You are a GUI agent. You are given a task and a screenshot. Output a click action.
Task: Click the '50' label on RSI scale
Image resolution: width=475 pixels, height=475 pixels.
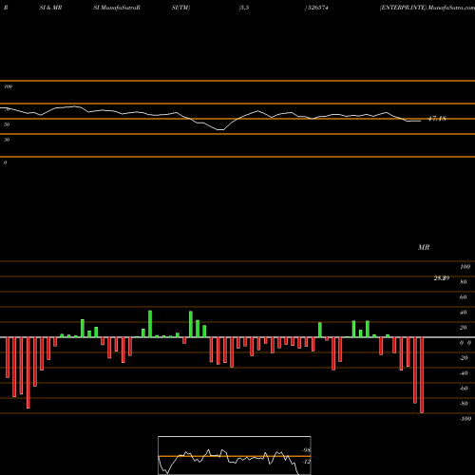[7, 124]
